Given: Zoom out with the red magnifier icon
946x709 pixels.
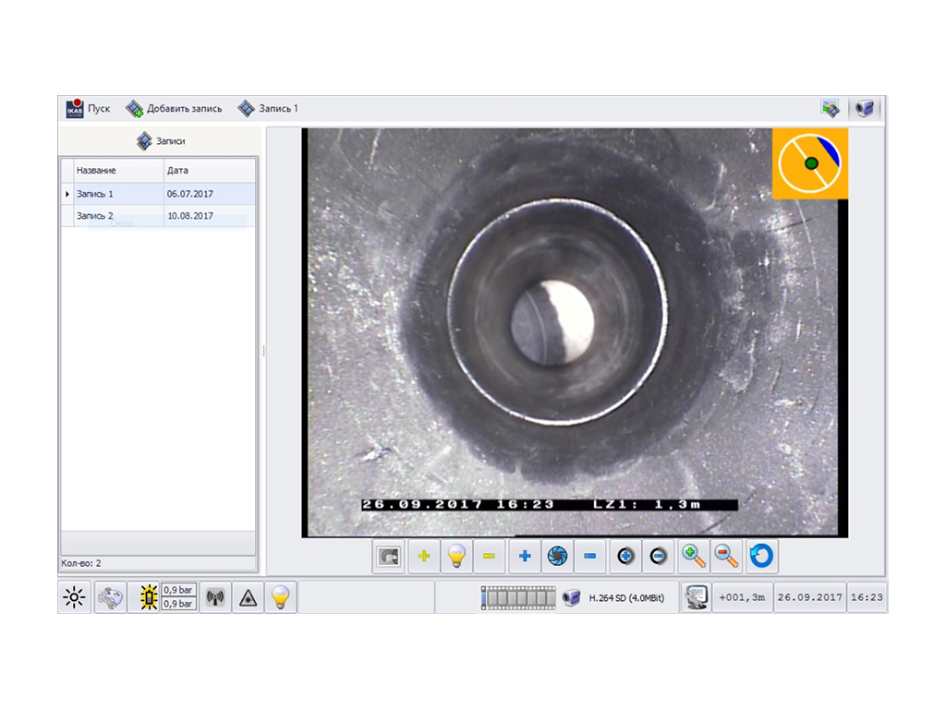Looking at the screenshot, I should pyautogui.click(x=727, y=557).
